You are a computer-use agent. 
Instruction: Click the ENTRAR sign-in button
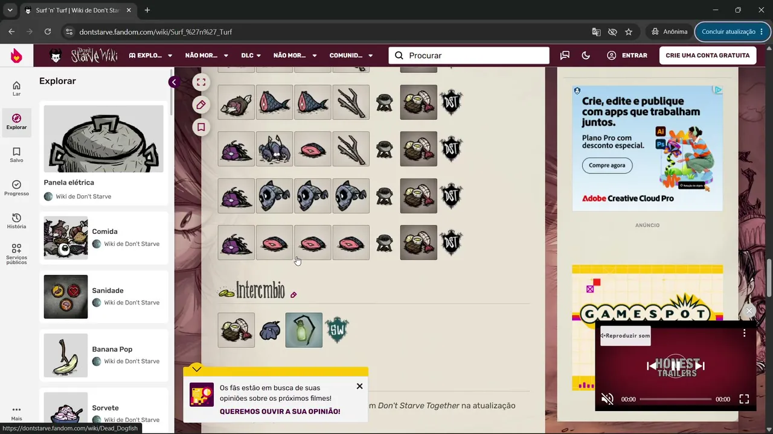[627, 55]
